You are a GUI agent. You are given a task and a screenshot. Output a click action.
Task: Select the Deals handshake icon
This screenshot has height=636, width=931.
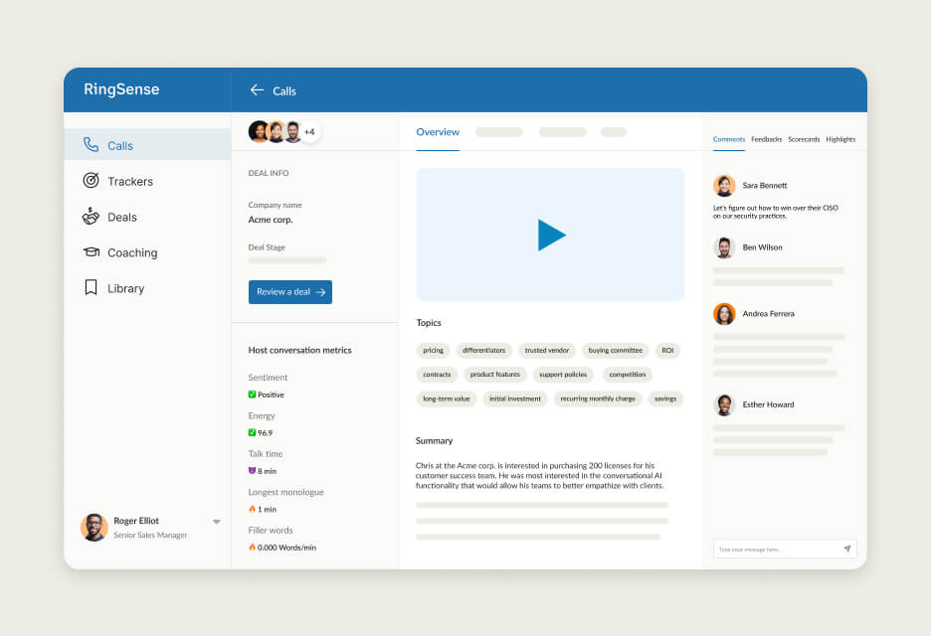click(x=91, y=217)
